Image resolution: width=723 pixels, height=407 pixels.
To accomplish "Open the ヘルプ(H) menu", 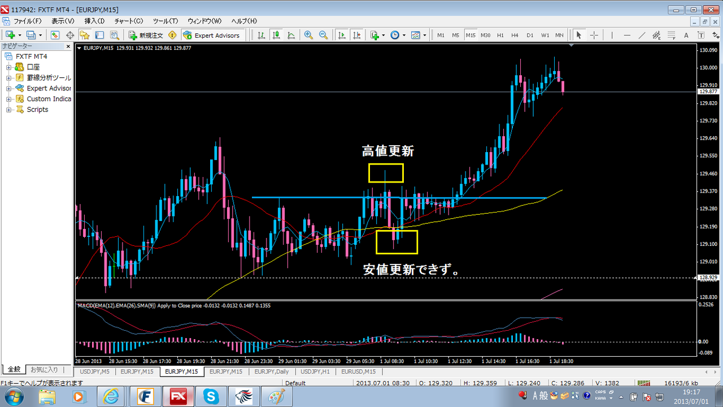I will [x=244, y=21].
